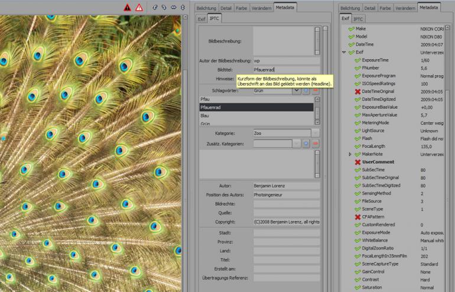Toggle the green check beside FNumber

coord(357,68)
